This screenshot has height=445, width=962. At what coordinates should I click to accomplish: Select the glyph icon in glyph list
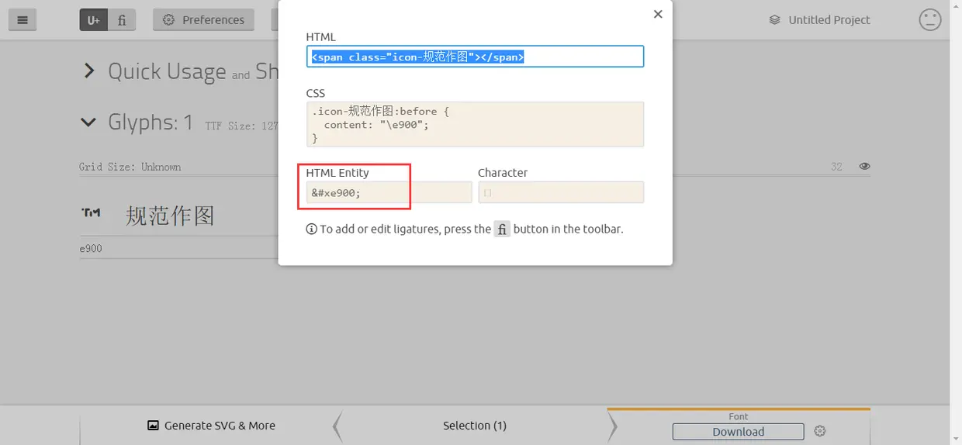(91, 212)
